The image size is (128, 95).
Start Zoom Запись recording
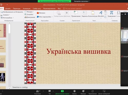pos(74,92)
